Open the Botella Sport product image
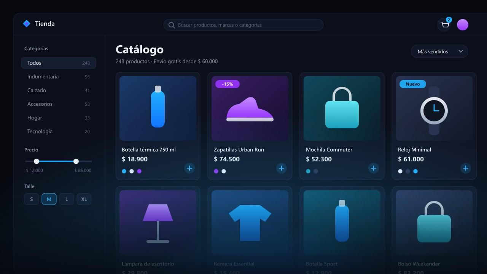Screen dimensions: 487x274 [342, 223]
